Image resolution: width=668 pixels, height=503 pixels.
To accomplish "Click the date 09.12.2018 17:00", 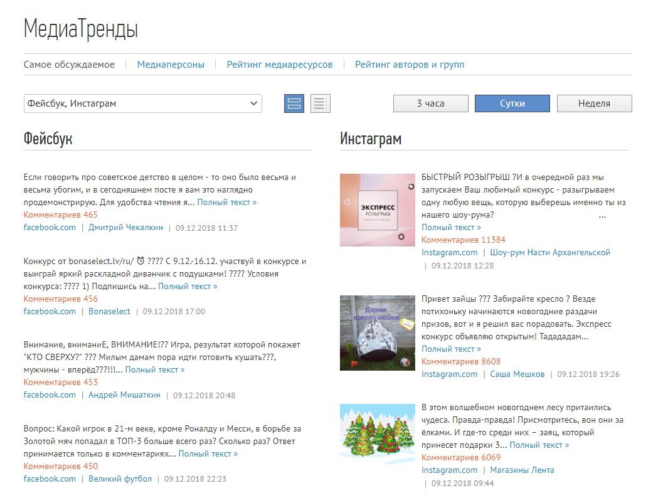I will click(174, 312).
